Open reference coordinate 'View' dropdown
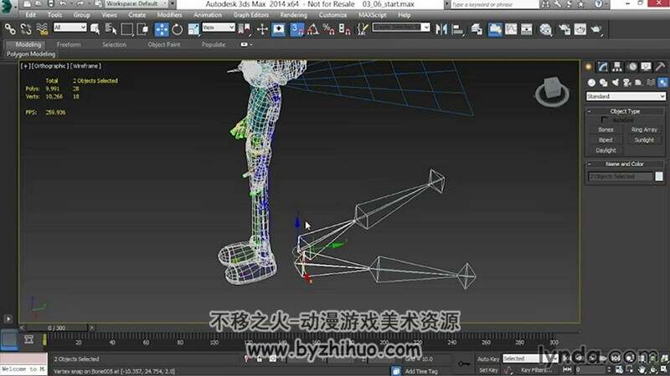The image size is (670, 376). click(x=219, y=28)
